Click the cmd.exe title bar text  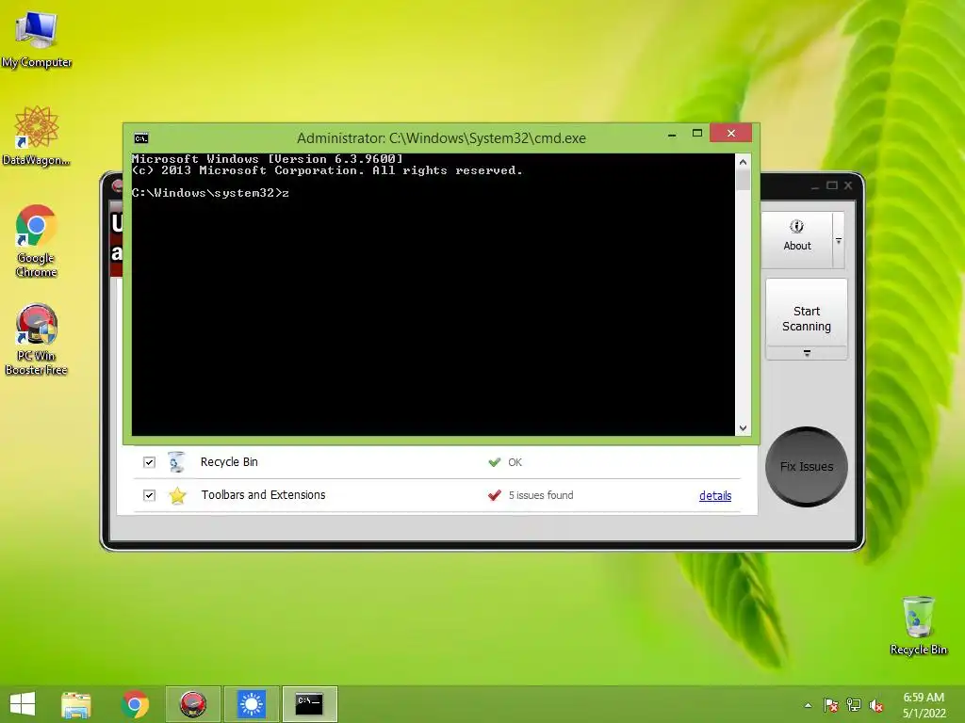(x=441, y=138)
